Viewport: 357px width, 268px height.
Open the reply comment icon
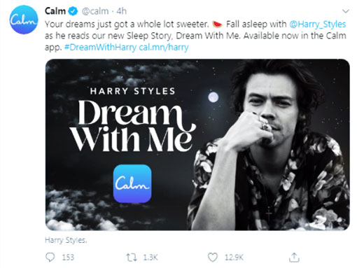click(x=50, y=258)
